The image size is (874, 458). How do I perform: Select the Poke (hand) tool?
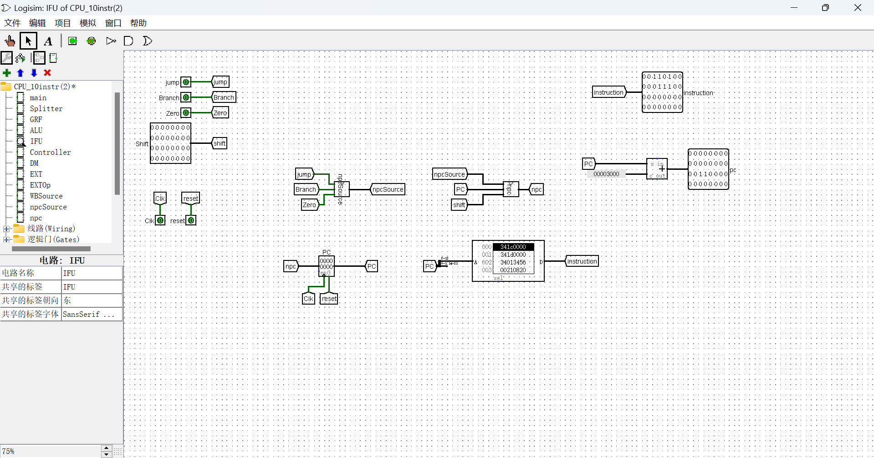tap(10, 41)
